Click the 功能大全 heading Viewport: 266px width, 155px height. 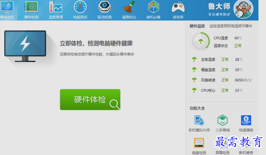(197, 108)
